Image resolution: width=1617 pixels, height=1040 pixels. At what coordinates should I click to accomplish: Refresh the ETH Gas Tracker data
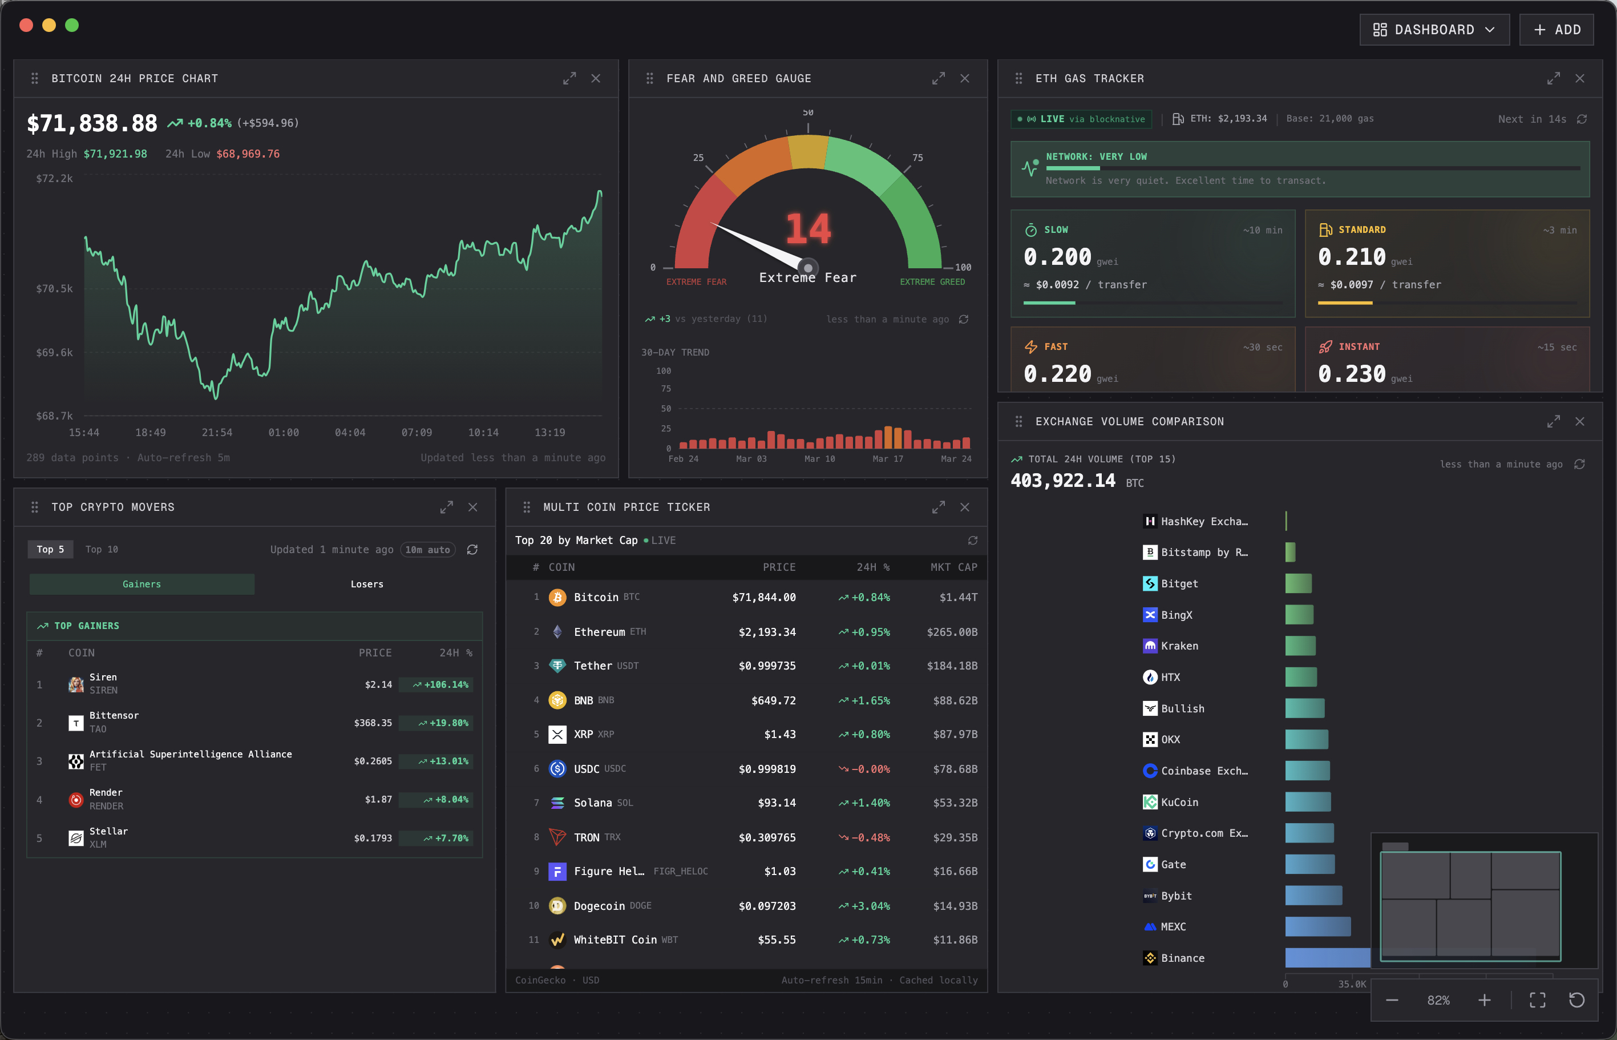[1582, 118]
